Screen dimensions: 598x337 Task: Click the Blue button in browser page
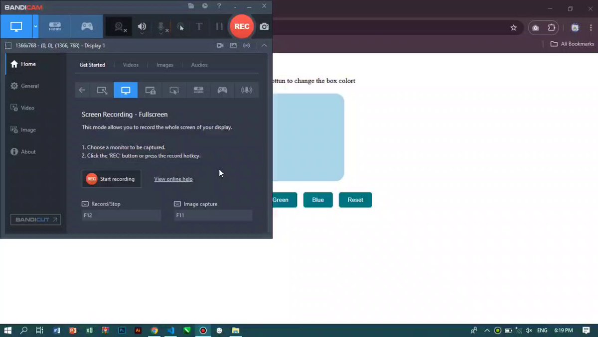coord(318,200)
